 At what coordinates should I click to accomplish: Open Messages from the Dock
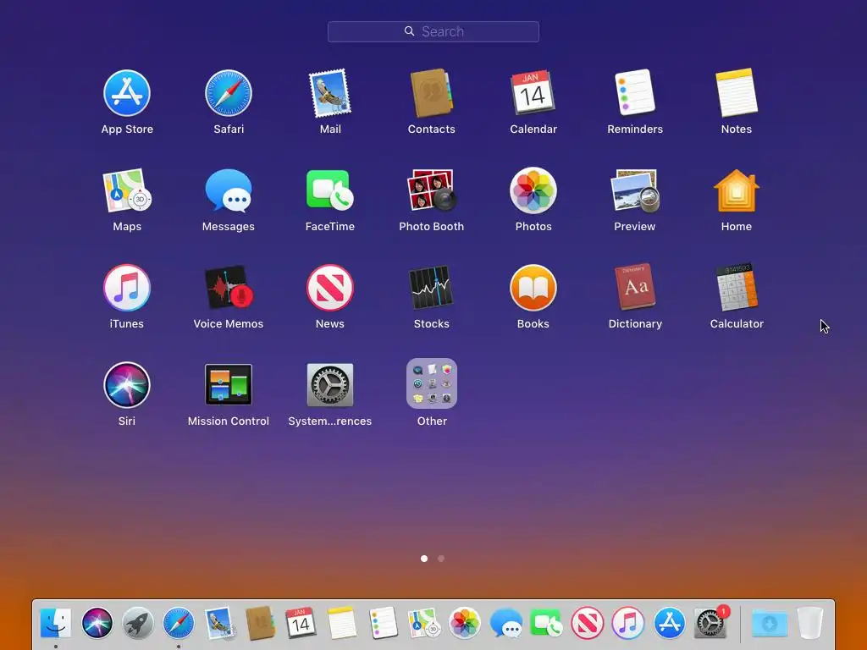click(505, 623)
